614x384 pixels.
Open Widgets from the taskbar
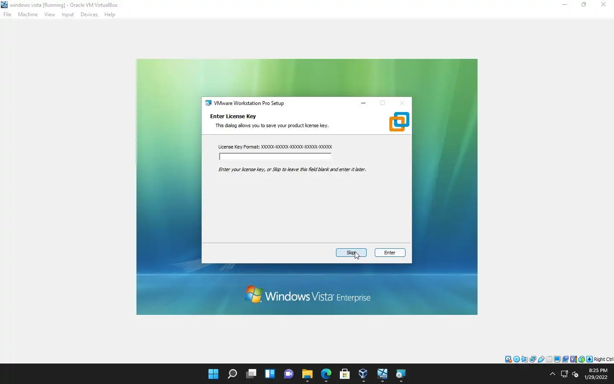(x=269, y=374)
